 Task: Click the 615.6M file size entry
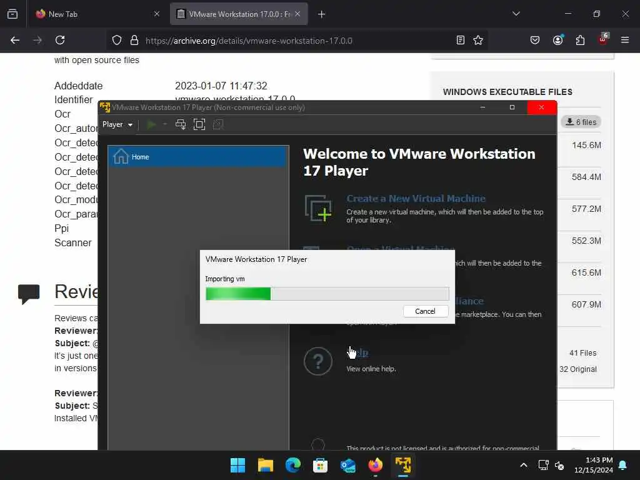(586, 272)
